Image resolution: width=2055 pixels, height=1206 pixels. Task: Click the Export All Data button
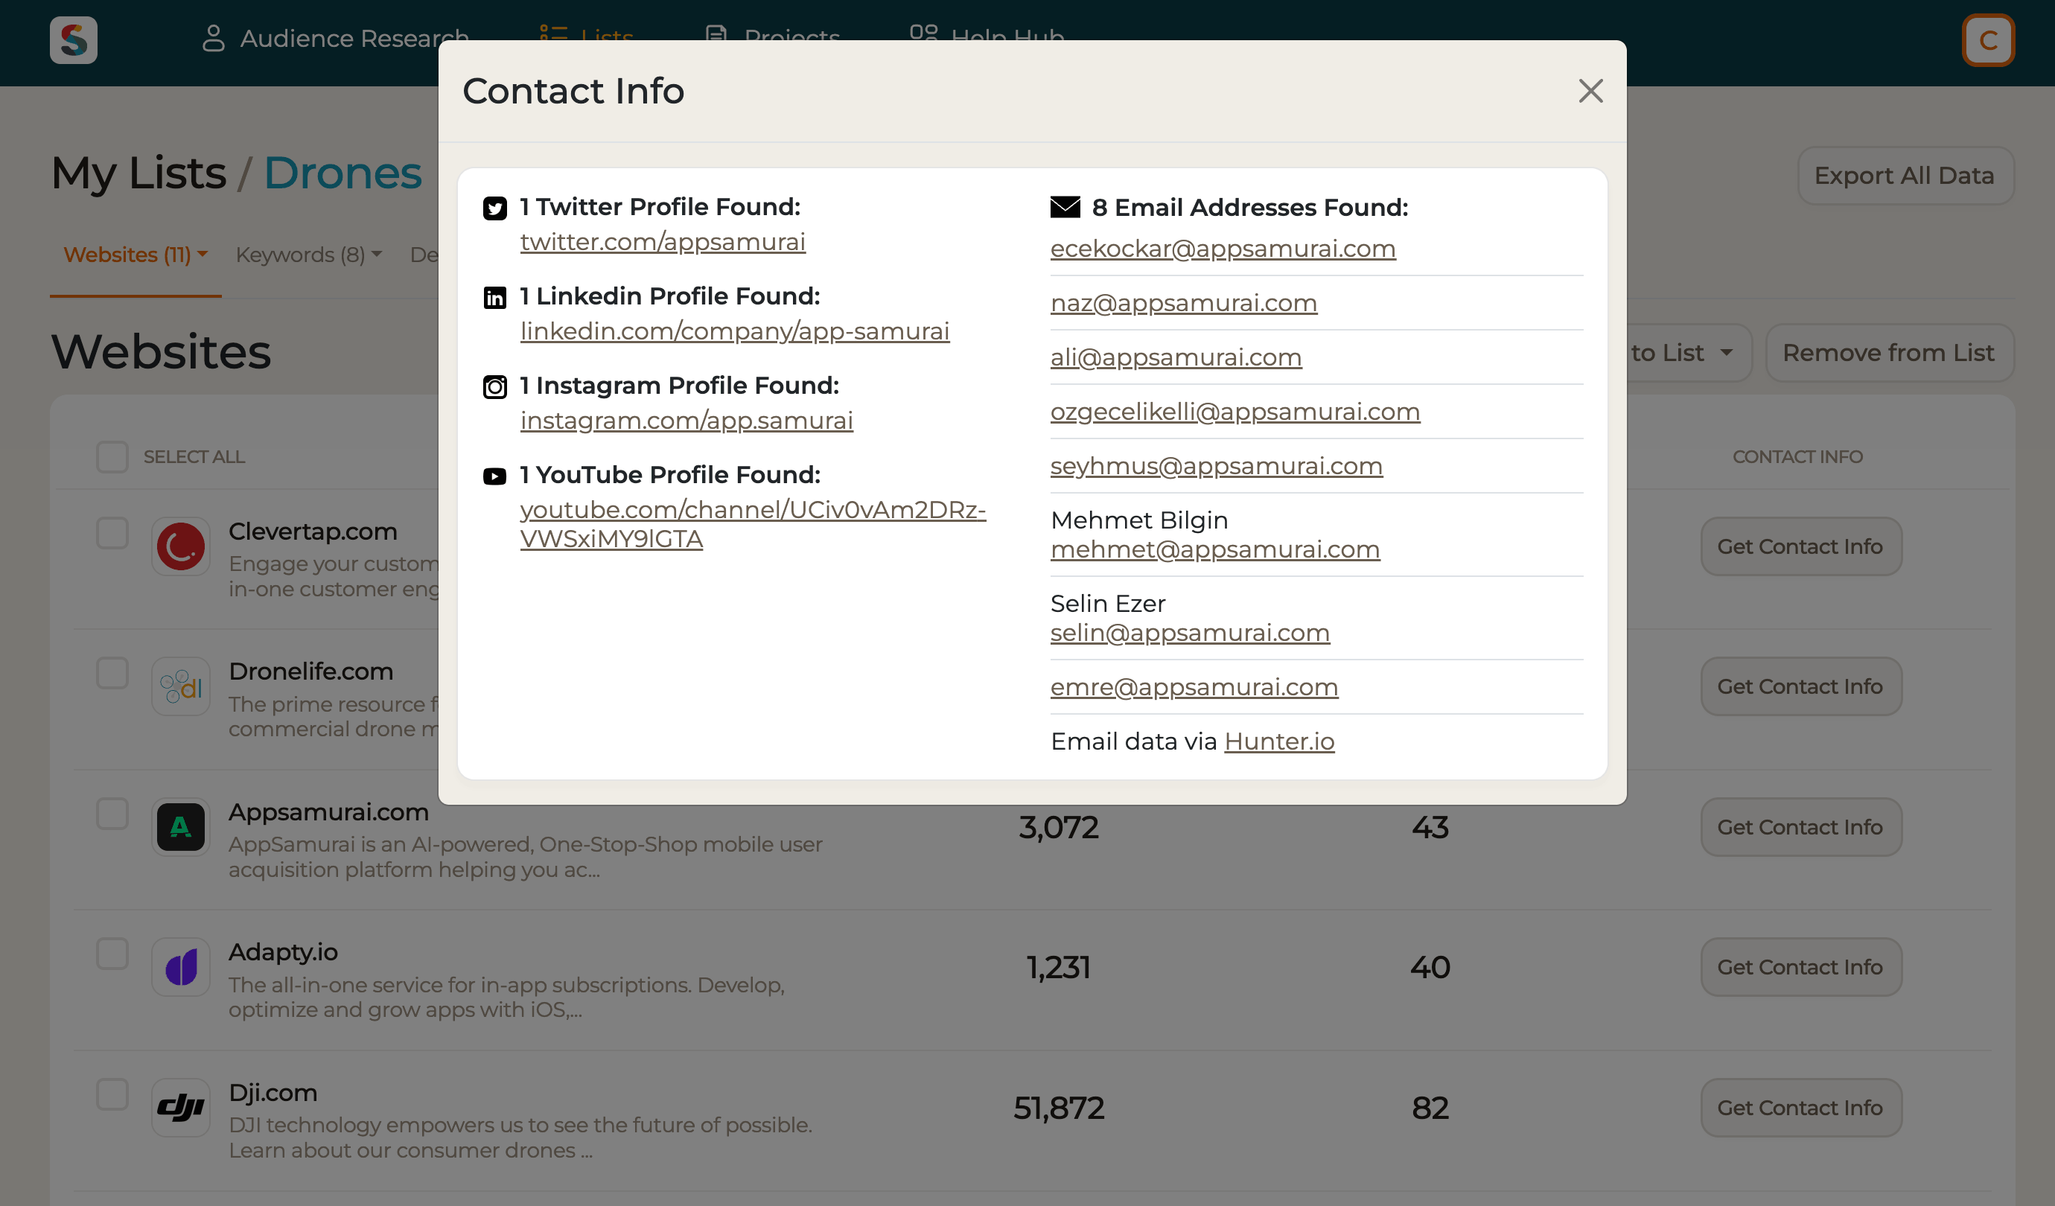pyautogui.click(x=1906, y=175)
